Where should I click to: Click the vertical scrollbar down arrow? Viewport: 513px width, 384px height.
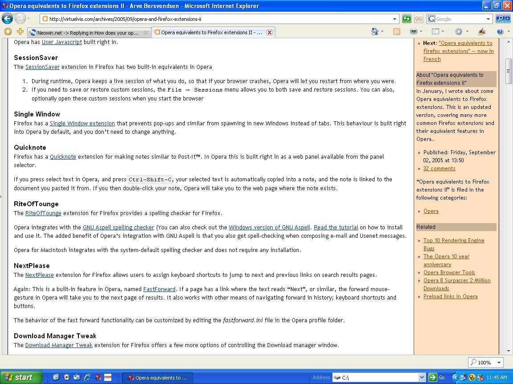pyautogui.click(x=509, y=351)
